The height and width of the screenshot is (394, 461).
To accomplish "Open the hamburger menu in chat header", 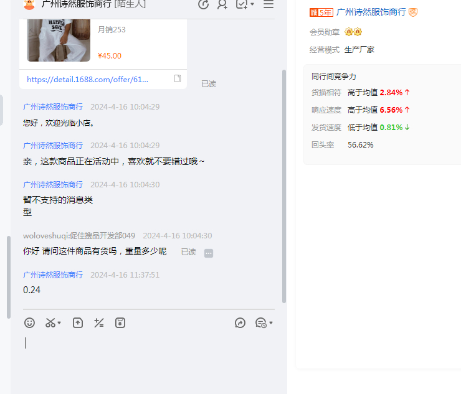I will 269,4.
